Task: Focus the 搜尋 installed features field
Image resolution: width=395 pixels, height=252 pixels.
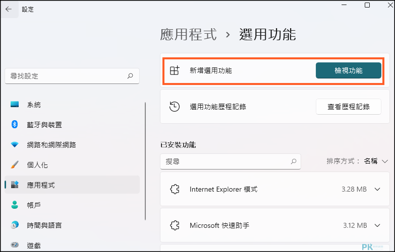Action: pos(231,161)
